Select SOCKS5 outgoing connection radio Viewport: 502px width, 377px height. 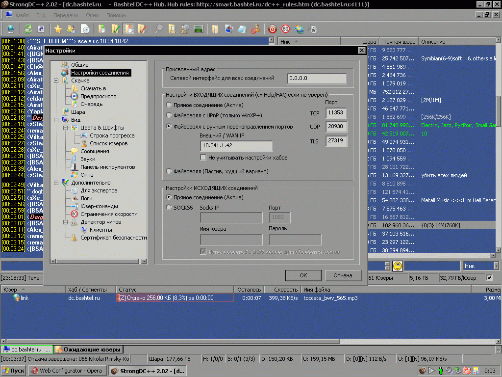click(x=169, y=208)
